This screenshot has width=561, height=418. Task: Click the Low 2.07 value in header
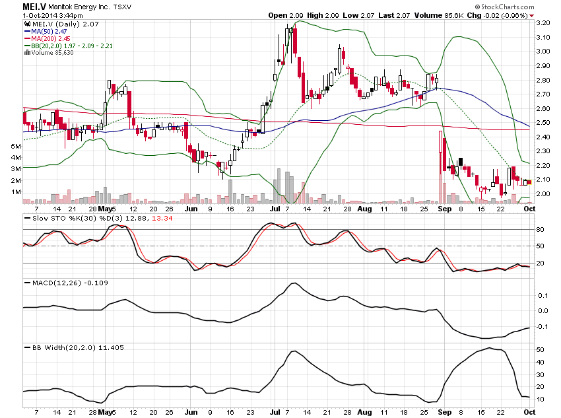click(x=358, y=15)
